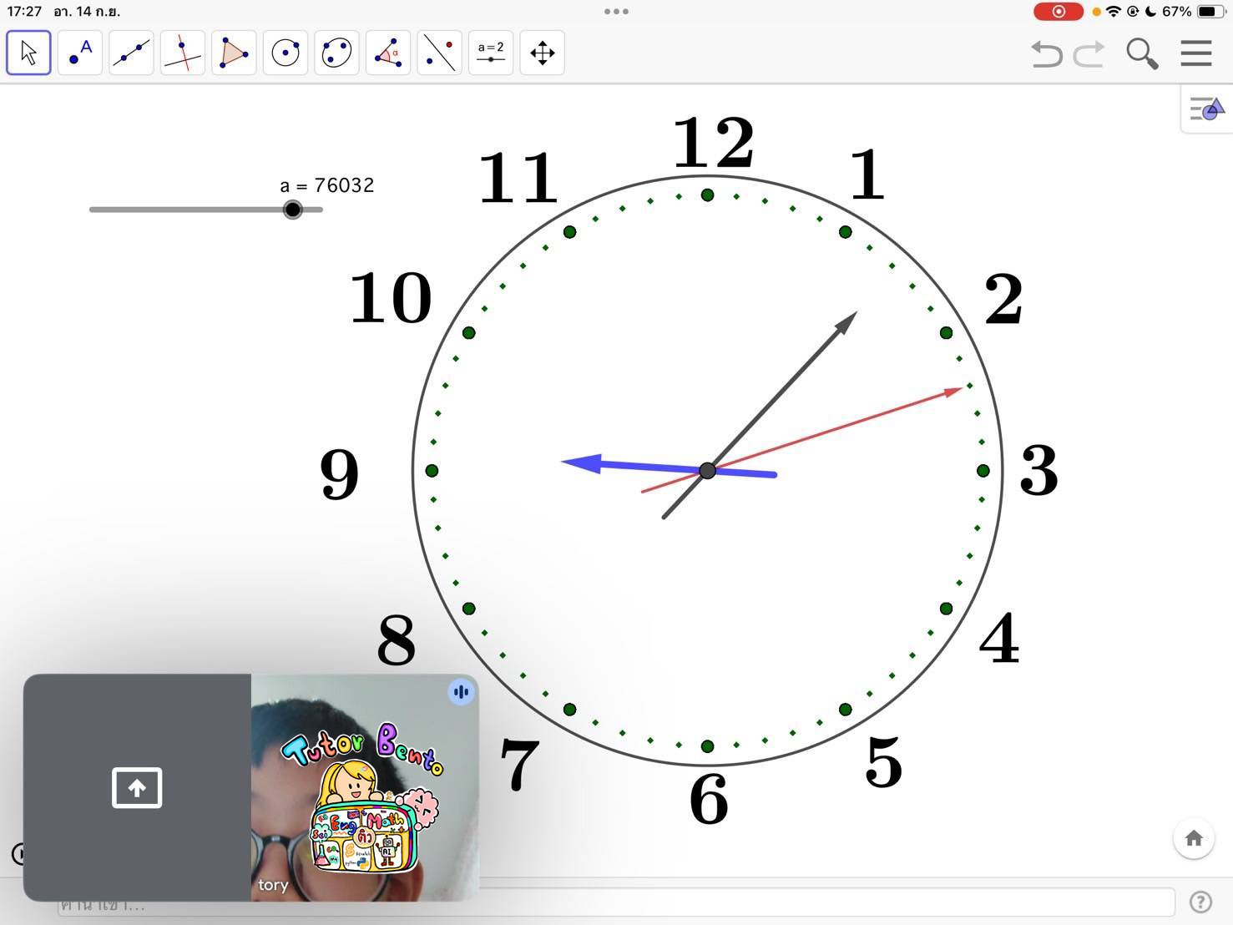Open the GeoGebra search panel
This screenshot has width=1233, height=925.
[1141, 53]
